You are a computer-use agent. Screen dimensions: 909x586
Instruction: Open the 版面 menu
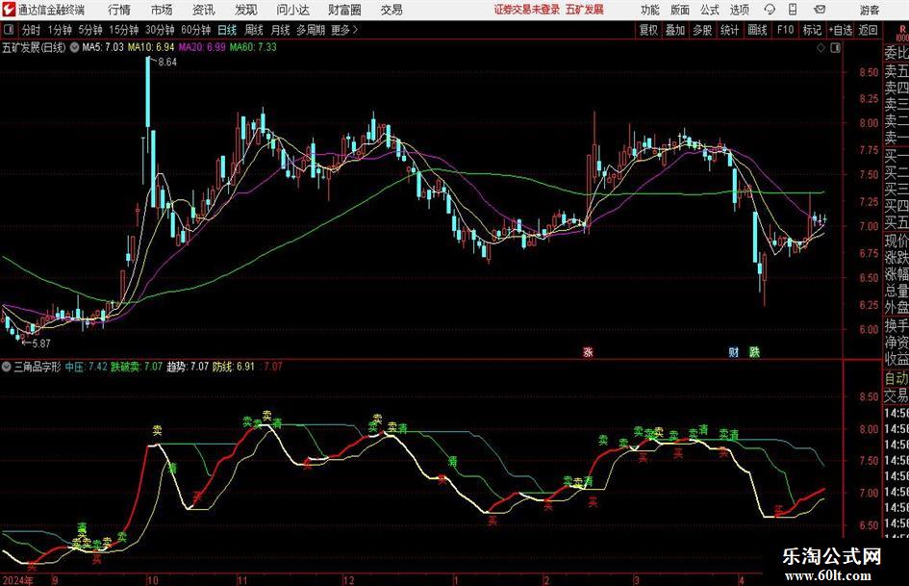(x=679, y=10)
